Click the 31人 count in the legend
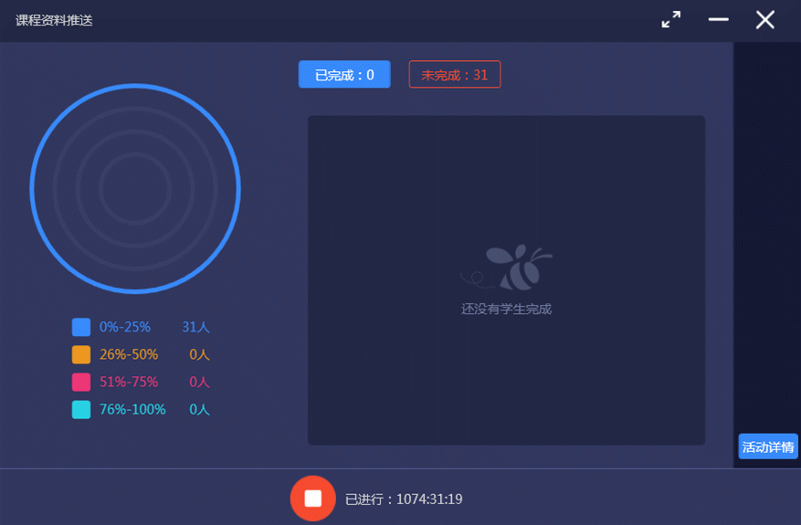Image resolution: width=801 pixels, height=525 pixels. coord(195,327)
